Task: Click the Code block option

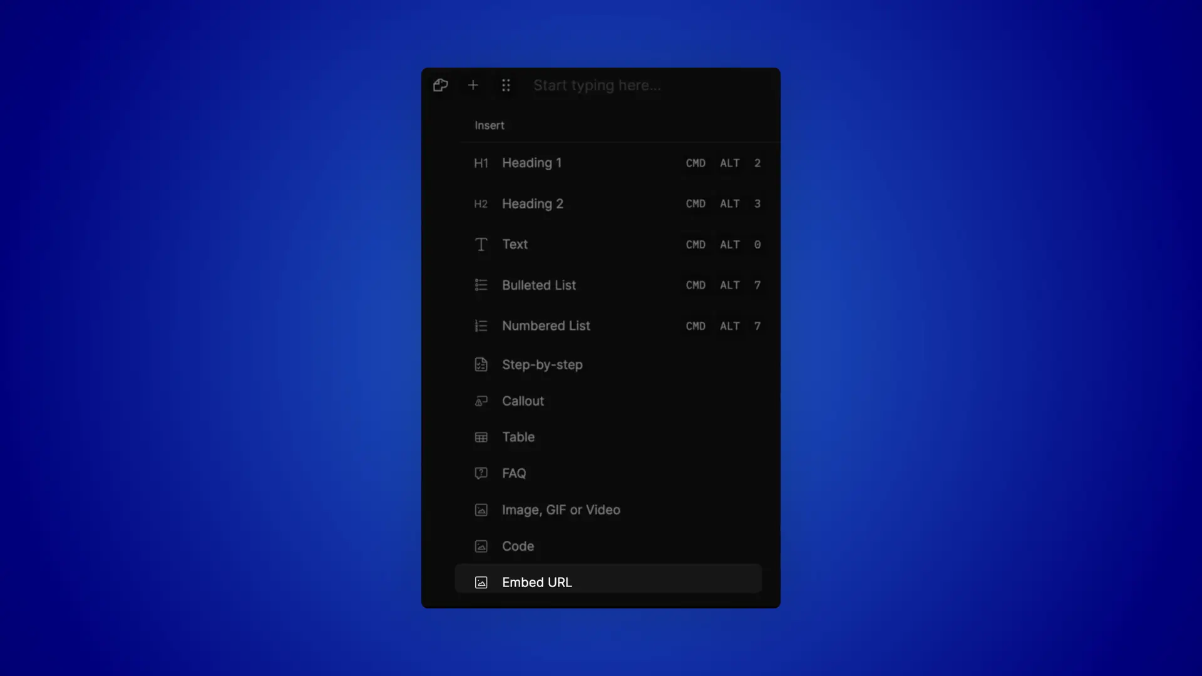Action: (518, 546)
